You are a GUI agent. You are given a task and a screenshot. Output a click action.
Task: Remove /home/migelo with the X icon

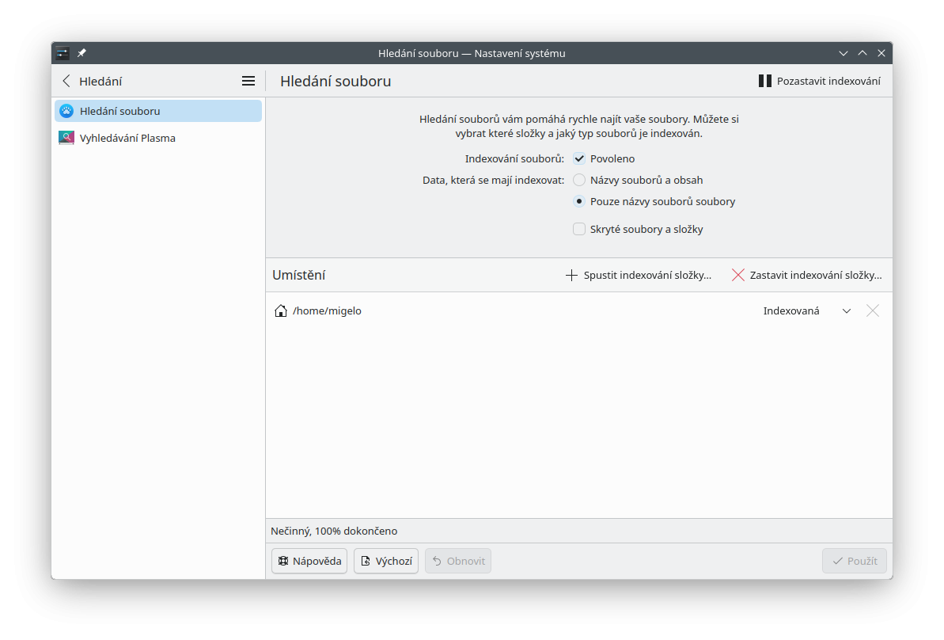(873, 311)
